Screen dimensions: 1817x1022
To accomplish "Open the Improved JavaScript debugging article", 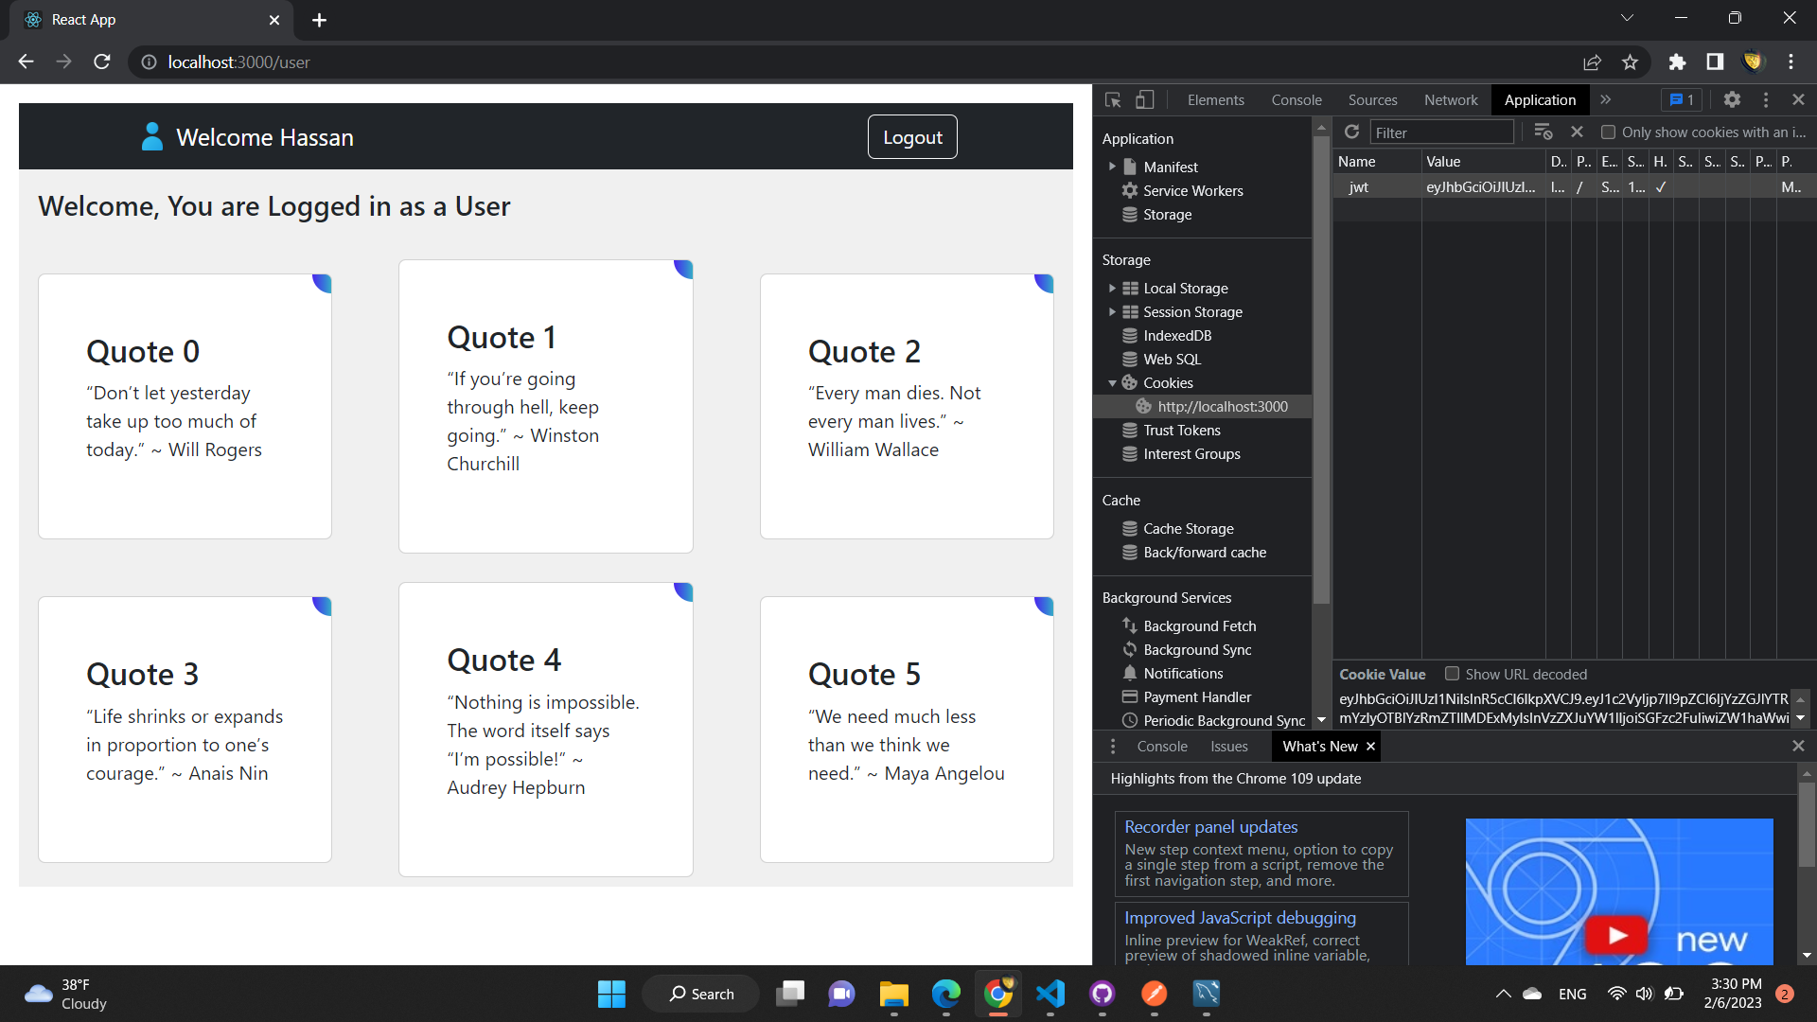I will pos(1240,917).
